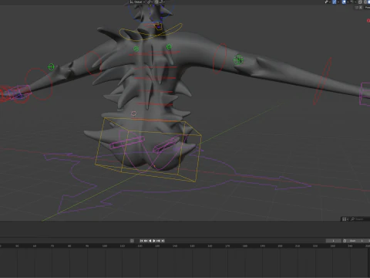
Task: Select the large green circle control on right arm
Action: point(238,60)
